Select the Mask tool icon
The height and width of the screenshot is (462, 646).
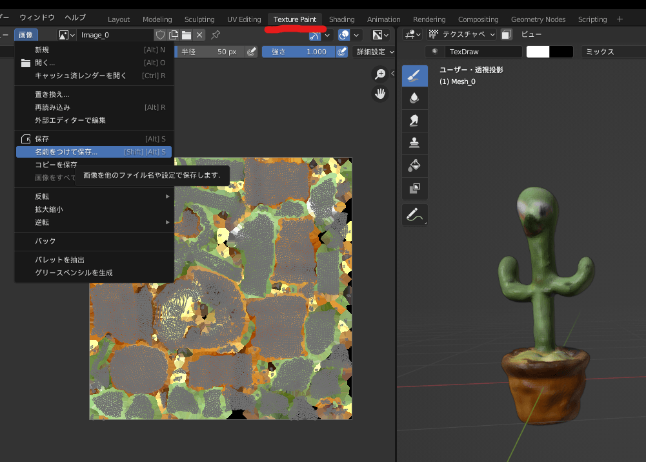tap(414, 188)
